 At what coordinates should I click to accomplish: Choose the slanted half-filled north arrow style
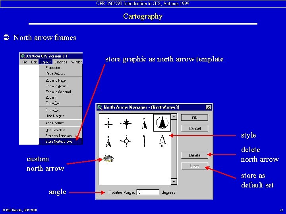click(144, 123)
